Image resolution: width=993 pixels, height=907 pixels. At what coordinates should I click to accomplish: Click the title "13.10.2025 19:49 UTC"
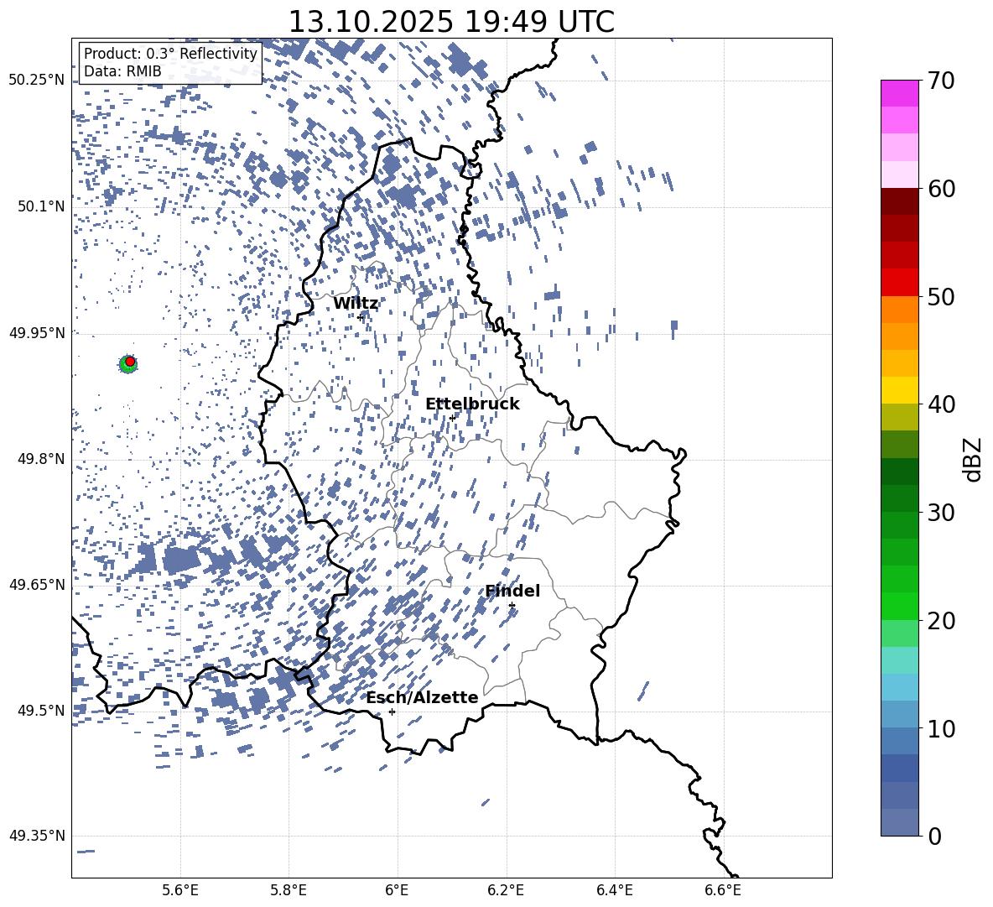[x=451, y=22]
